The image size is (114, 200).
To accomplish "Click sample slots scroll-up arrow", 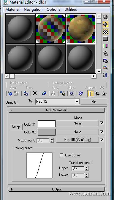I will coord(99,16).
